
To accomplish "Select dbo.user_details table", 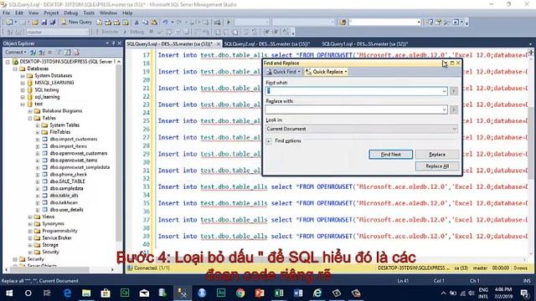I will click(x=66, y=210).
